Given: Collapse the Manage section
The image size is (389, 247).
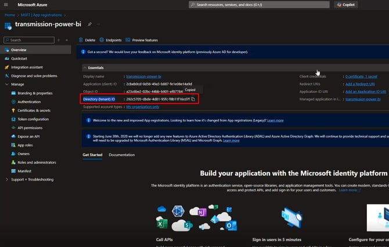Looking at the screenshot, I should tap(7, 84).
